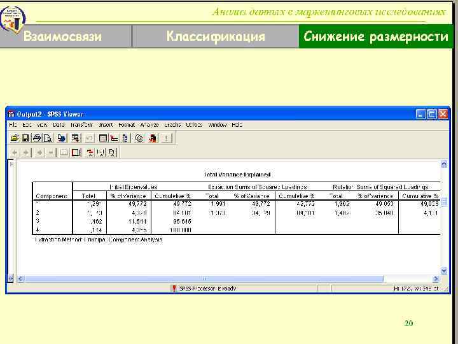Click the Go to Data icon
Image resolution: width=458 pixels, height=344 pixels.
(103, 138)
